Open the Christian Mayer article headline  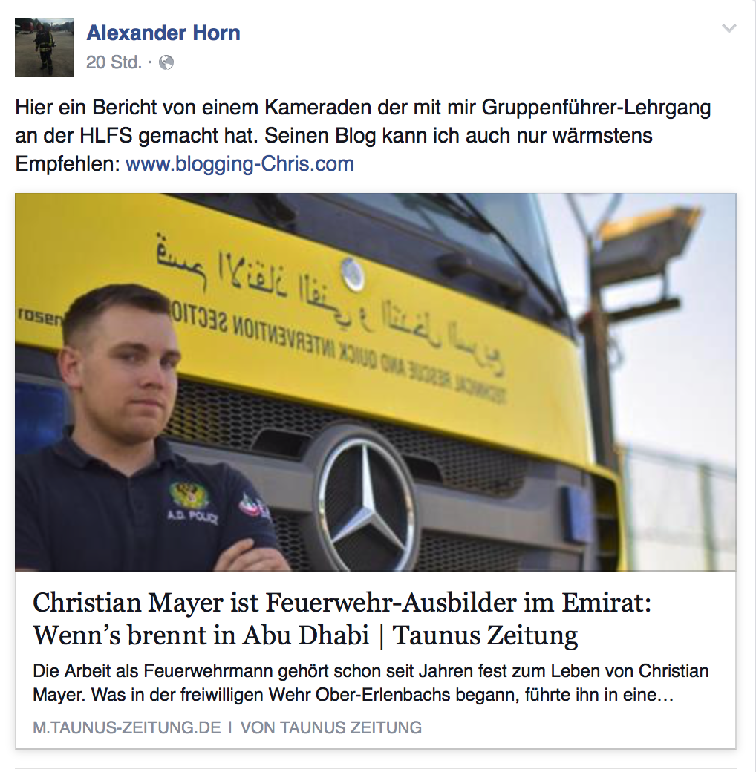click(x=342, y=618)
